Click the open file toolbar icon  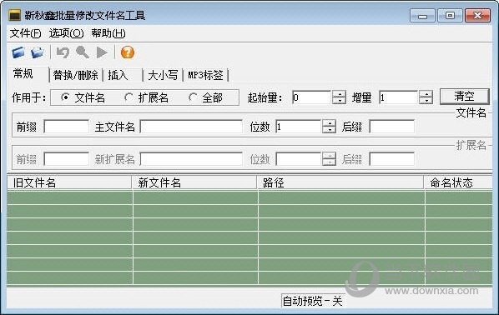click(x=18, y=52)
